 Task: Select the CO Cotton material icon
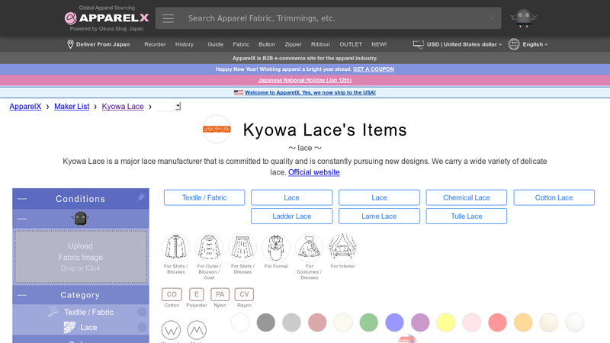coord(172,294)
